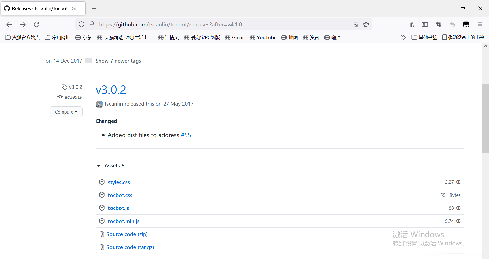Image resolution: width=489 pixels, height=259 pixels.
Task: Open the Firefox application menu
Action: coord(480,24)
